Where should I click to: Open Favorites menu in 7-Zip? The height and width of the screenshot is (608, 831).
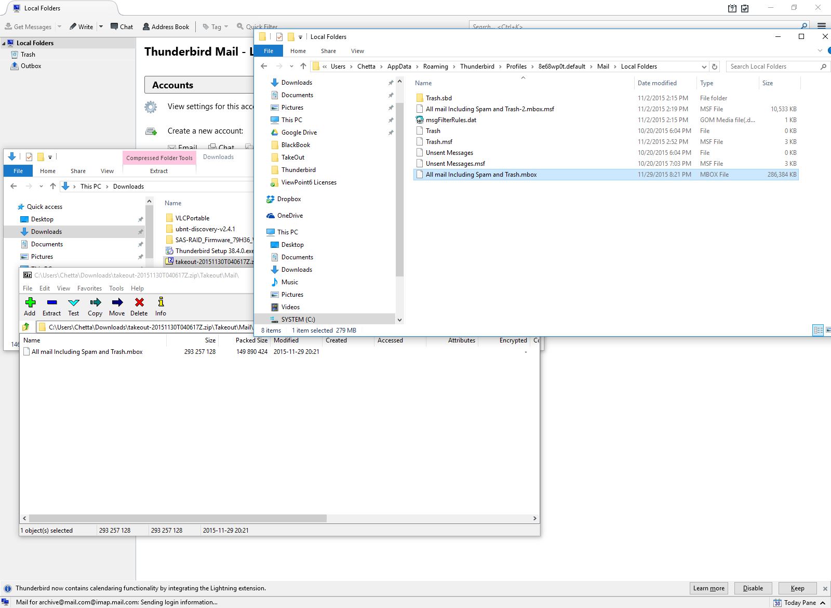pyautogui.click(x=89, y=288)
